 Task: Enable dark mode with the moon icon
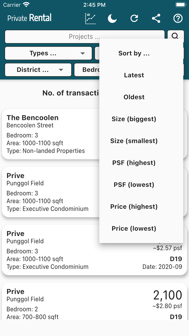[112, 18]
